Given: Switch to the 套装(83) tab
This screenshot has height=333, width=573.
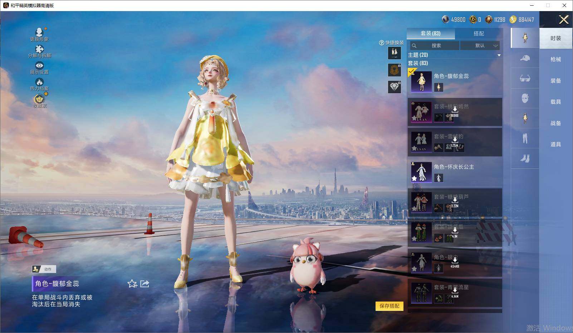Looking at the screenshot, I should (x=431, y=34).
